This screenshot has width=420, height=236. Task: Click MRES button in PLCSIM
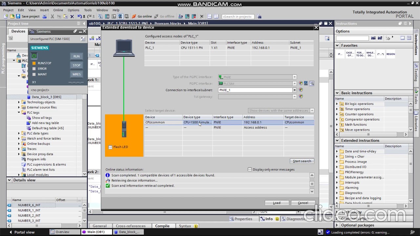coord(76,74)
